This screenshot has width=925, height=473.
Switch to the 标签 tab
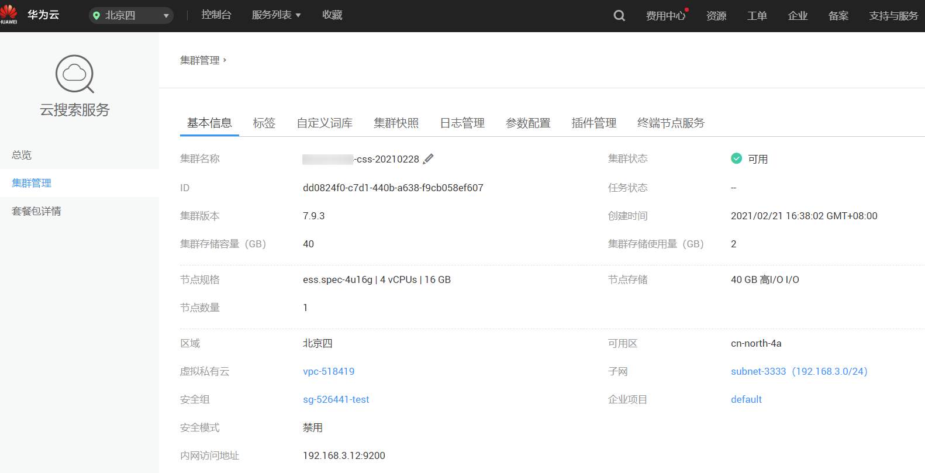tap(264, 123)
